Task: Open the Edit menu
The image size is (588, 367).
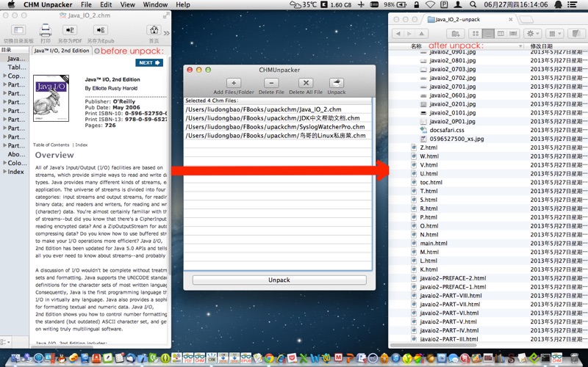Action: click(x=106, y=5)
